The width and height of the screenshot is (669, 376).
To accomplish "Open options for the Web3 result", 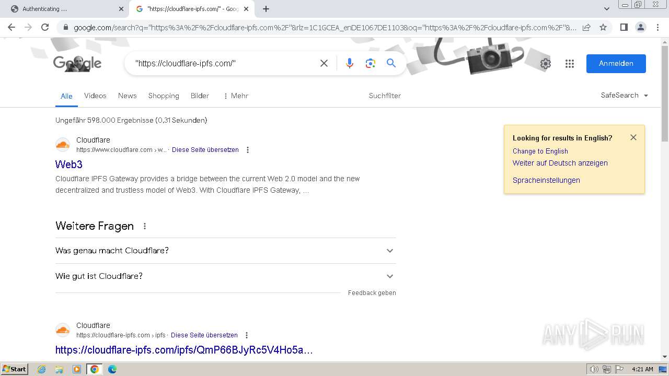I will point(248,150).
